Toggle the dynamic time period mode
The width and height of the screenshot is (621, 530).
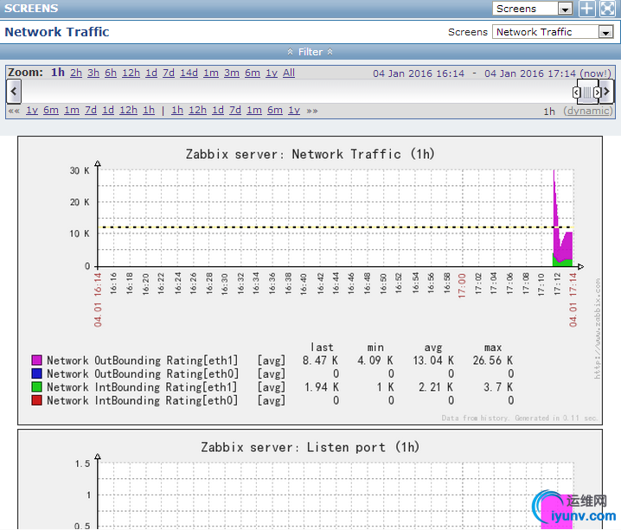point(587,111)
